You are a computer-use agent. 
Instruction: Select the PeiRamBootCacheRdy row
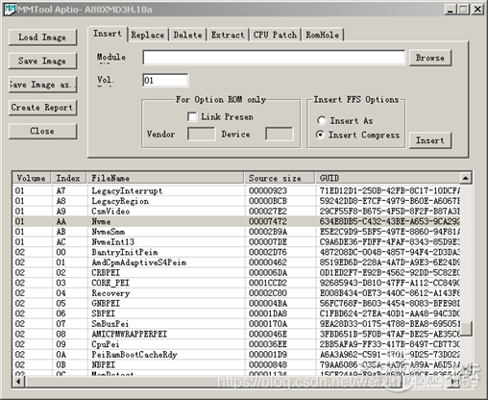[x=236, y=355]
